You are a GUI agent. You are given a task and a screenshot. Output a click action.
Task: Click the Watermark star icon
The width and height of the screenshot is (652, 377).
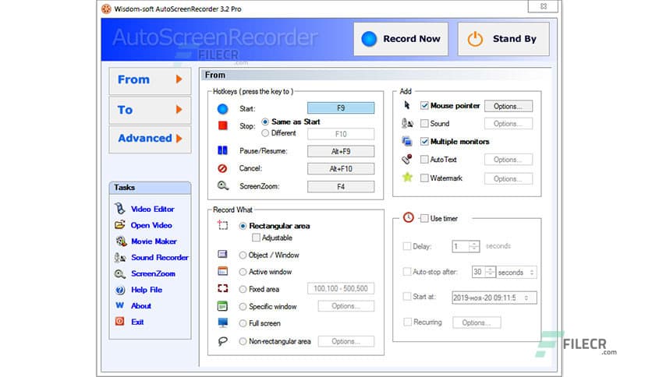coord(407,178)
